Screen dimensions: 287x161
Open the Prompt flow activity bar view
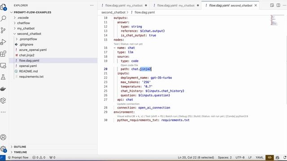tap(3, 100)
